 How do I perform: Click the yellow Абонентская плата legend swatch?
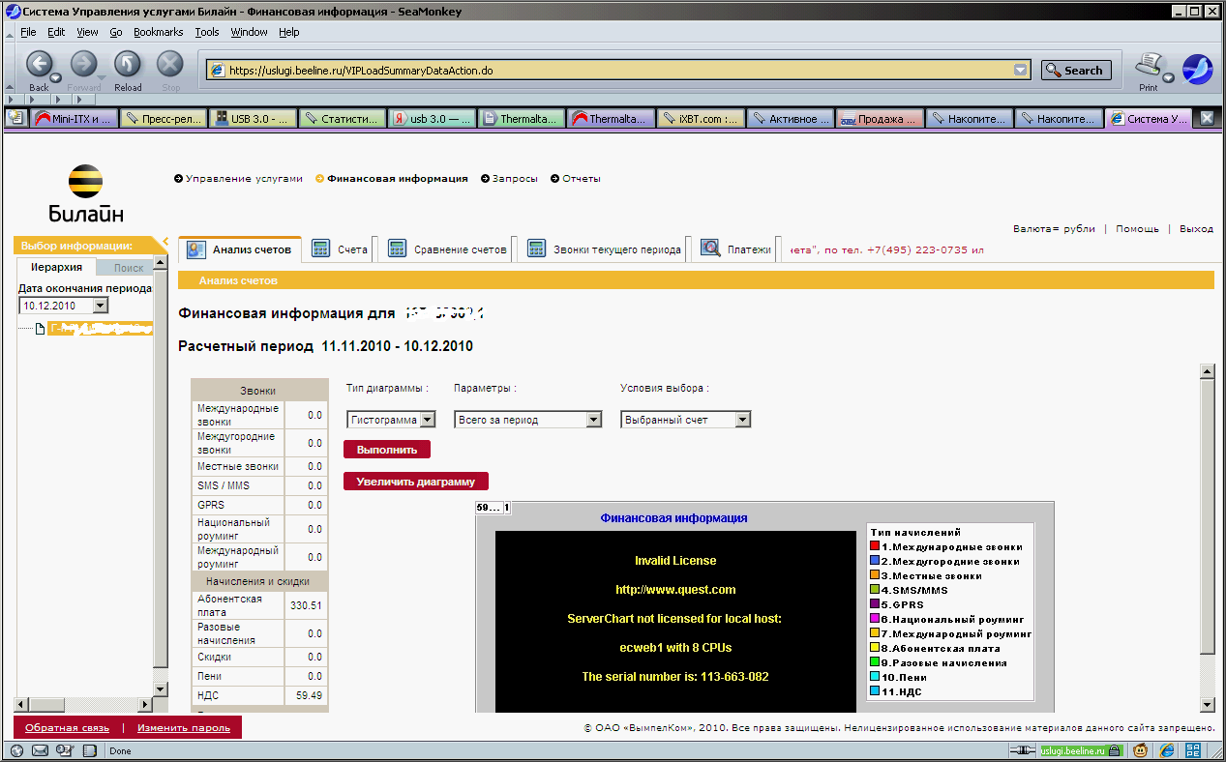(875, 648)
